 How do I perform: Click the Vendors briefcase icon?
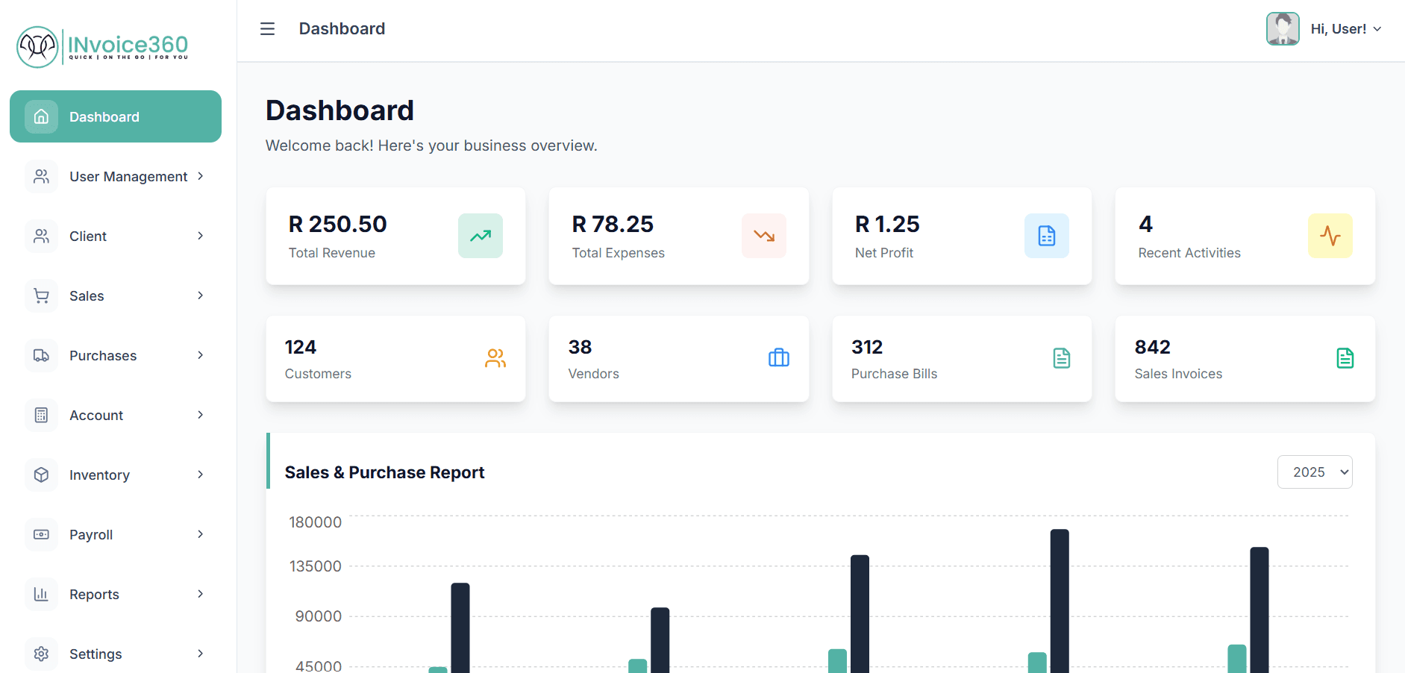(x=779, y=358)
